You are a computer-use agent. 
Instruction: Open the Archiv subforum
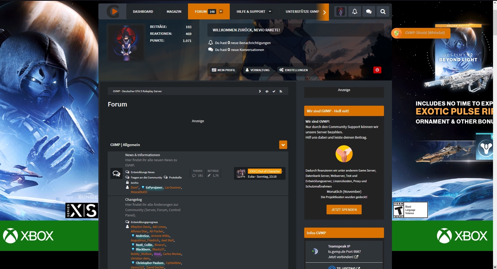coord(135,183)
